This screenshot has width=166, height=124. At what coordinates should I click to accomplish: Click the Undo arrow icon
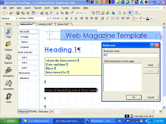(78, 13)
